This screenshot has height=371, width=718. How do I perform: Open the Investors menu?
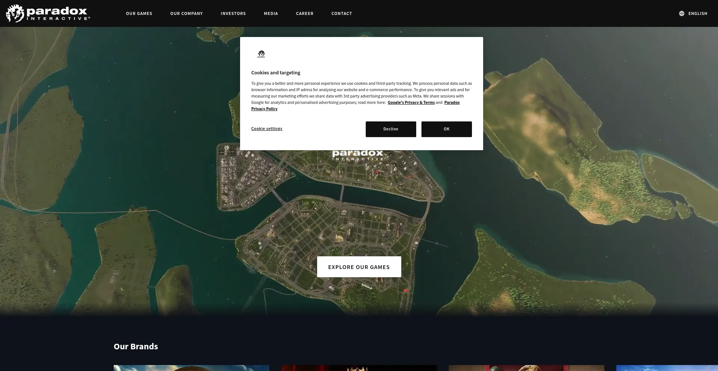coord(233,13)
